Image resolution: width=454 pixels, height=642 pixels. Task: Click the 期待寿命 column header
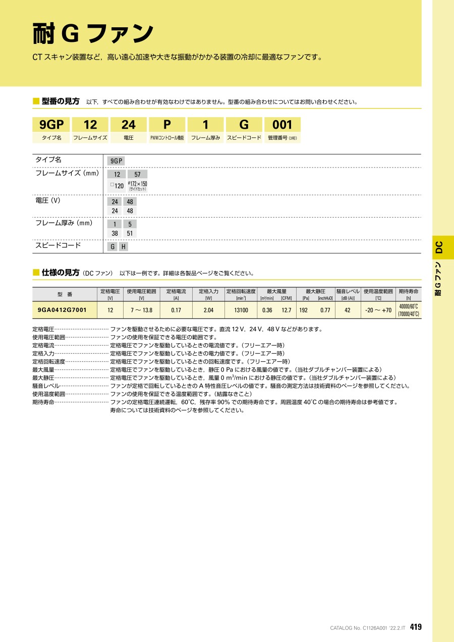coord(409,292)
